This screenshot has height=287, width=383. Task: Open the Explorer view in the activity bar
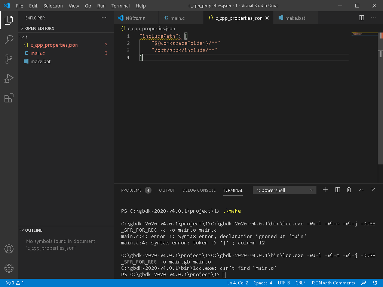click(9, 20)
